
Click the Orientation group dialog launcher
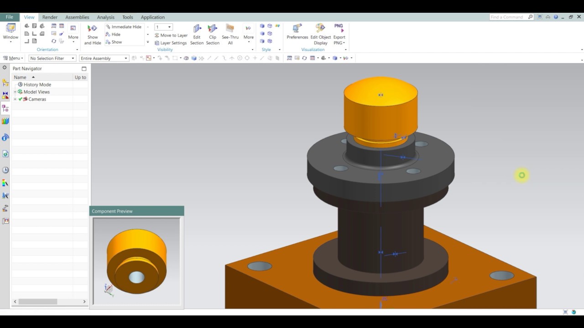(x=77, y=50)
